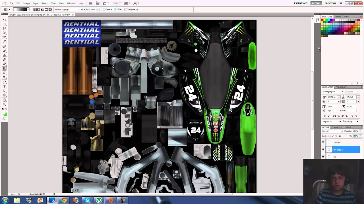Image resolution: width=364 pixels, height=204 pixels.
Task: Select the Move tool
Action: pos(5,20)
